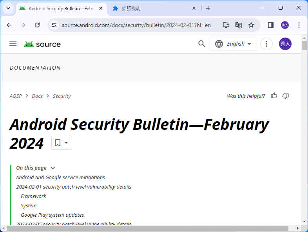Reload the current page
Screen dimensions: 308x232
[x=37, y=25]
